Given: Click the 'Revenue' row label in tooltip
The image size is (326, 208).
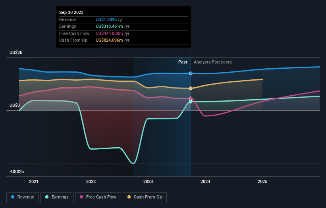Looking at the screenshot, I should point(68,19).
